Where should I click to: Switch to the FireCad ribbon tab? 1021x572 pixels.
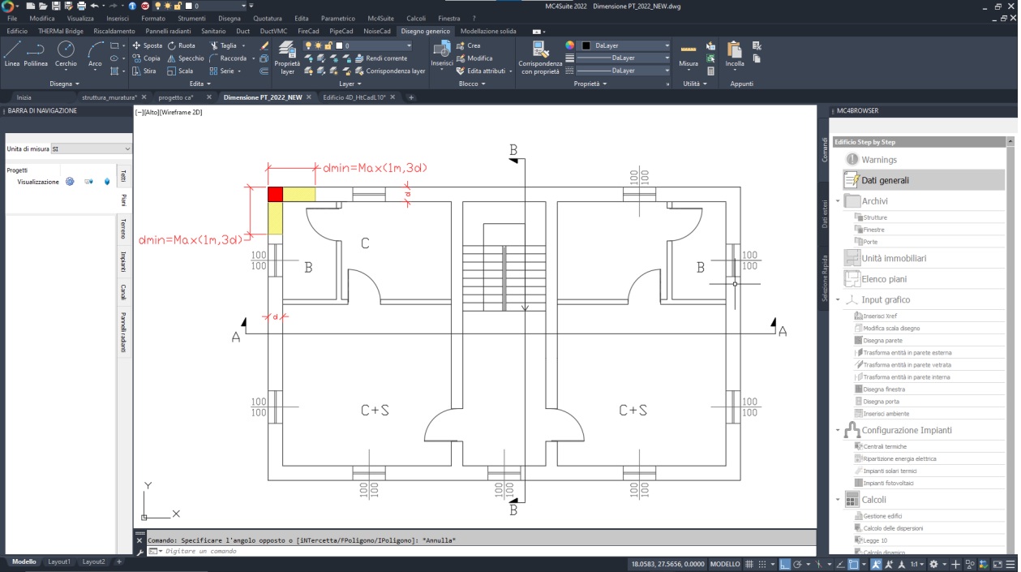click(308, 31)
